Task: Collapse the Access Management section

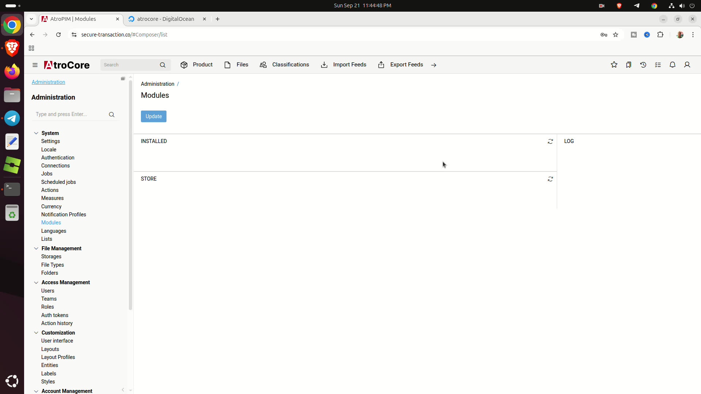Action: 36,282
